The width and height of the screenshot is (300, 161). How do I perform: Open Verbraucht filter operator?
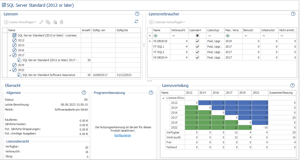[x=174, y=36]
